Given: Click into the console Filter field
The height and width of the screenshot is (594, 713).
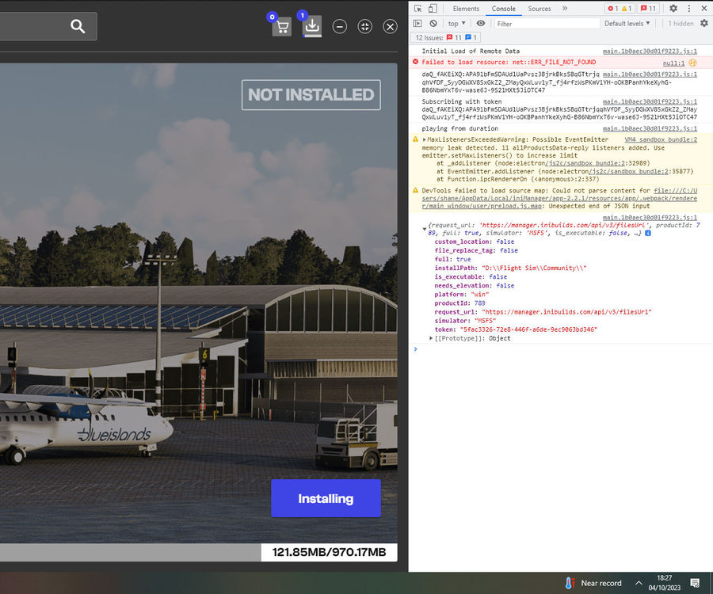Looking at the screenshot, I should 547,24.
